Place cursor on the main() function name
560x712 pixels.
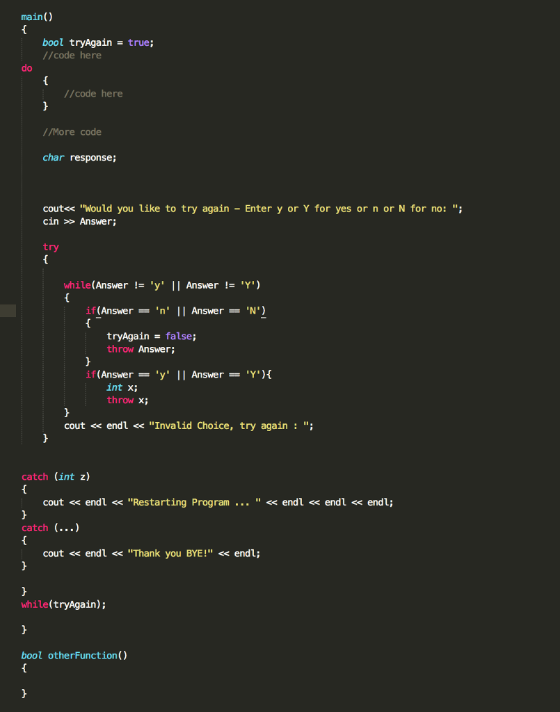tap(31, 16)
